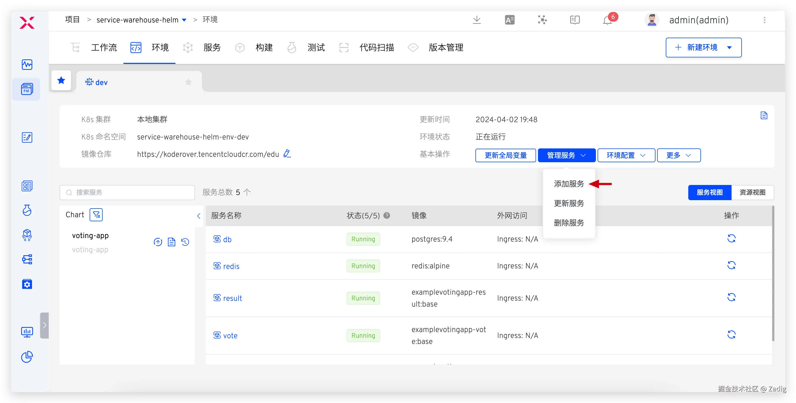Viewport: 796px width, 403px height.
Task: Open the redis service link
Action: tap(231, 266)
